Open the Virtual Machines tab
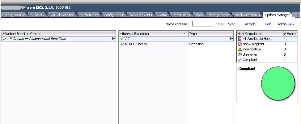The image size is (301, 124). (62, 15)
